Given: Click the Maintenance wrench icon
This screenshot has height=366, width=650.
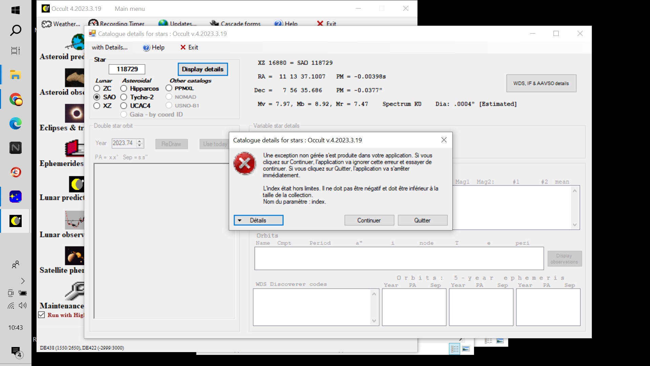Looking at the screenshot, I should (75, 291).
